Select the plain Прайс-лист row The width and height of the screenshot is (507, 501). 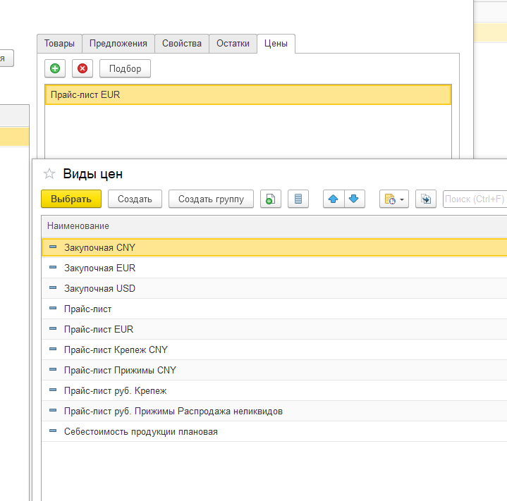tap(274, 309)
